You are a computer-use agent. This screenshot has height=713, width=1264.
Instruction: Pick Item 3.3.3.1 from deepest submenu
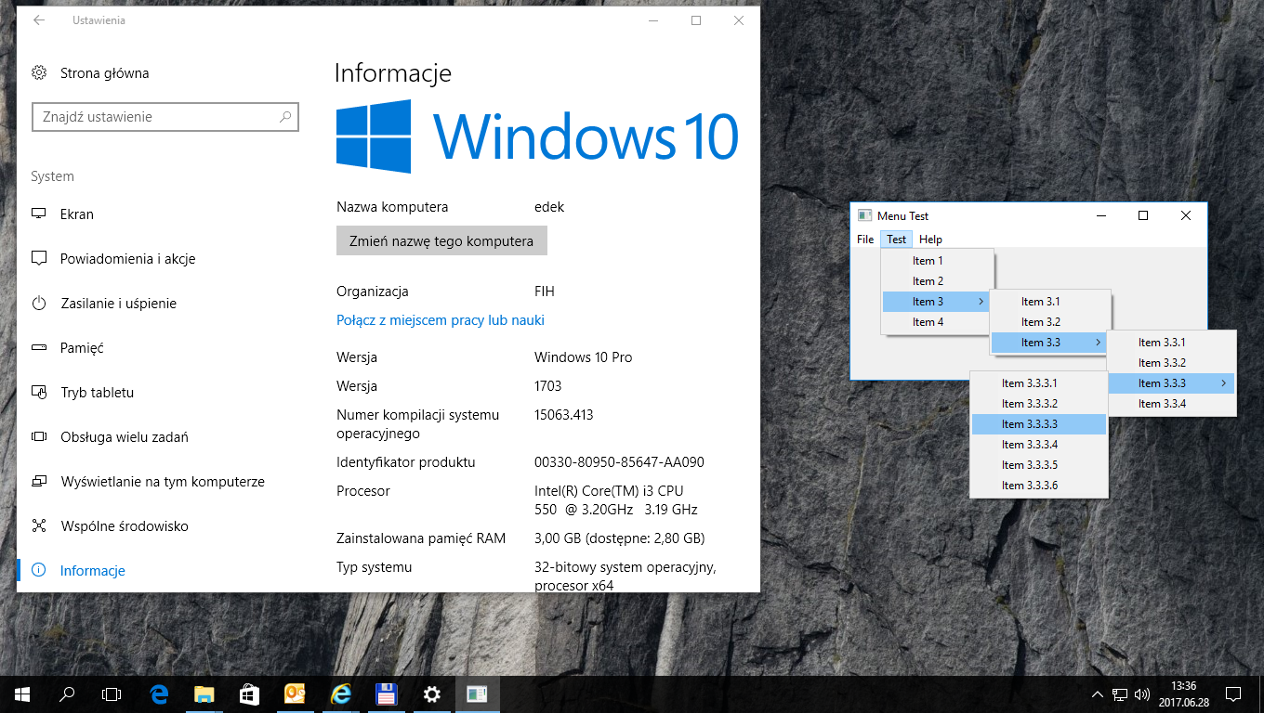(1039, 383)
